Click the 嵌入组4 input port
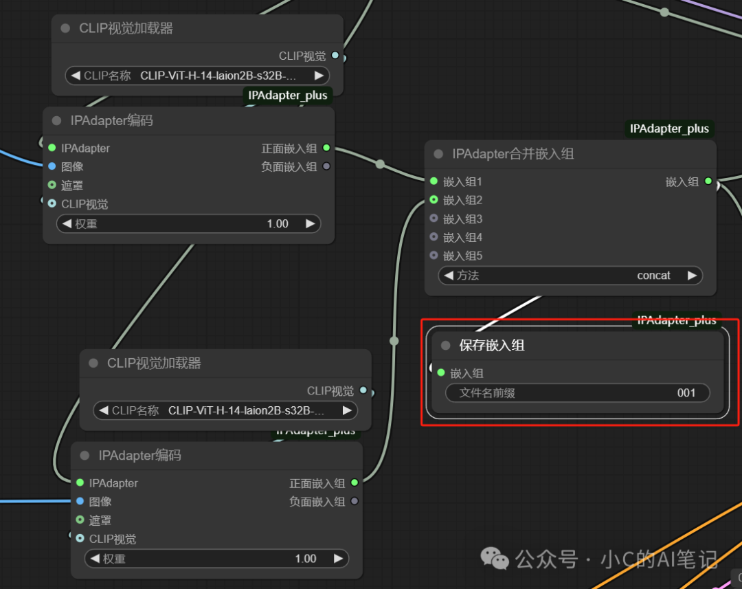 (x=434, y=236)
